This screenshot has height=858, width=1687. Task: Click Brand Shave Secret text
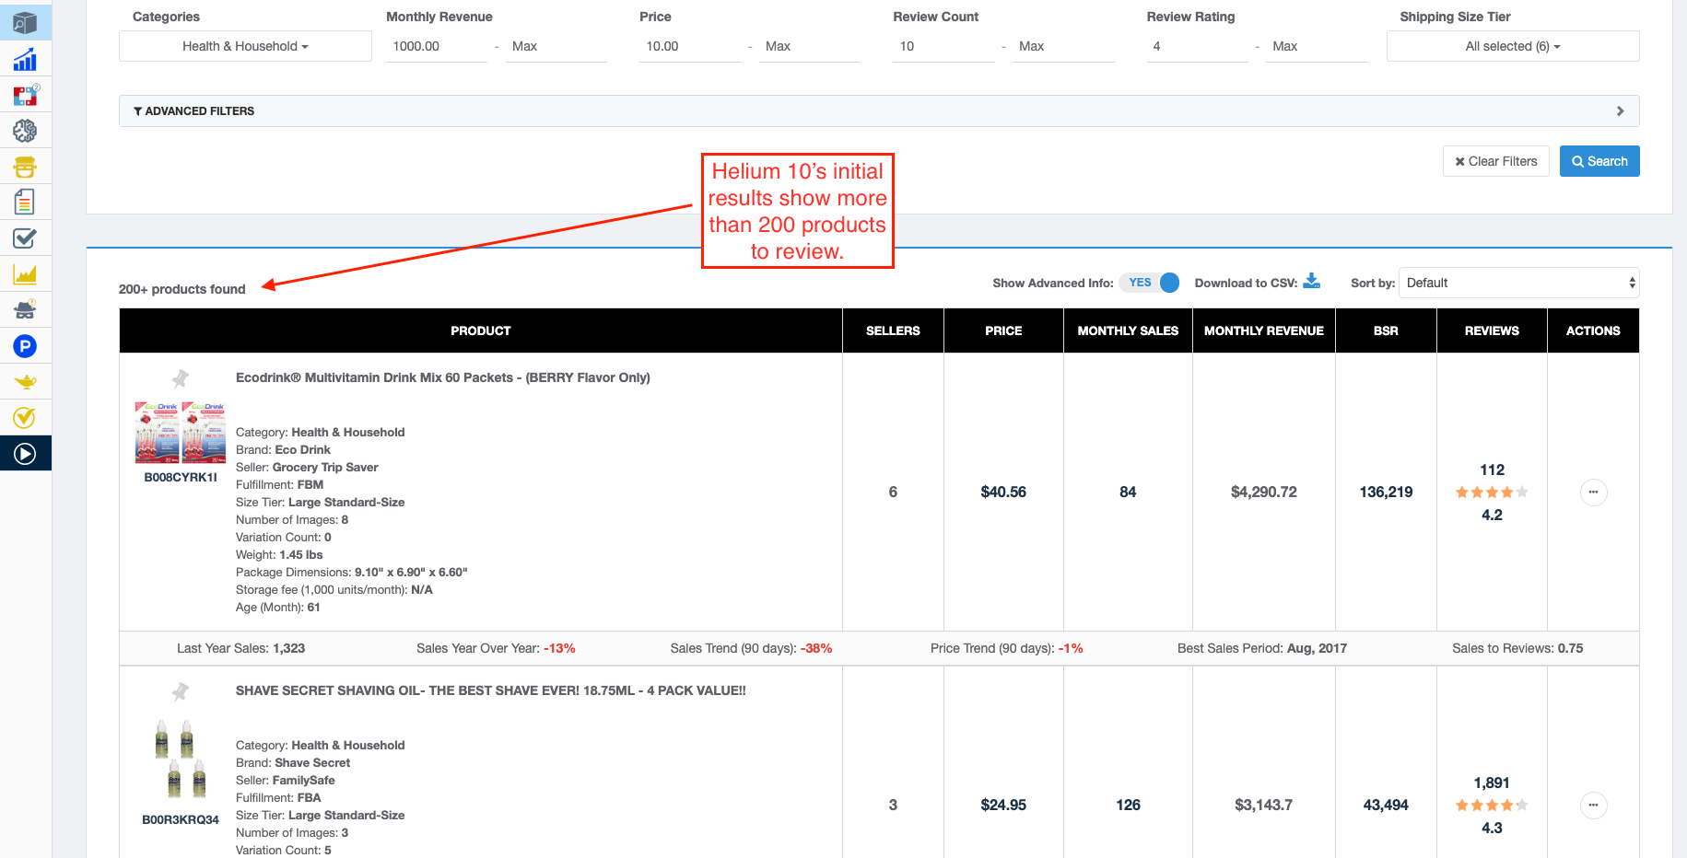pyautogui.click(x=293, y=762)
